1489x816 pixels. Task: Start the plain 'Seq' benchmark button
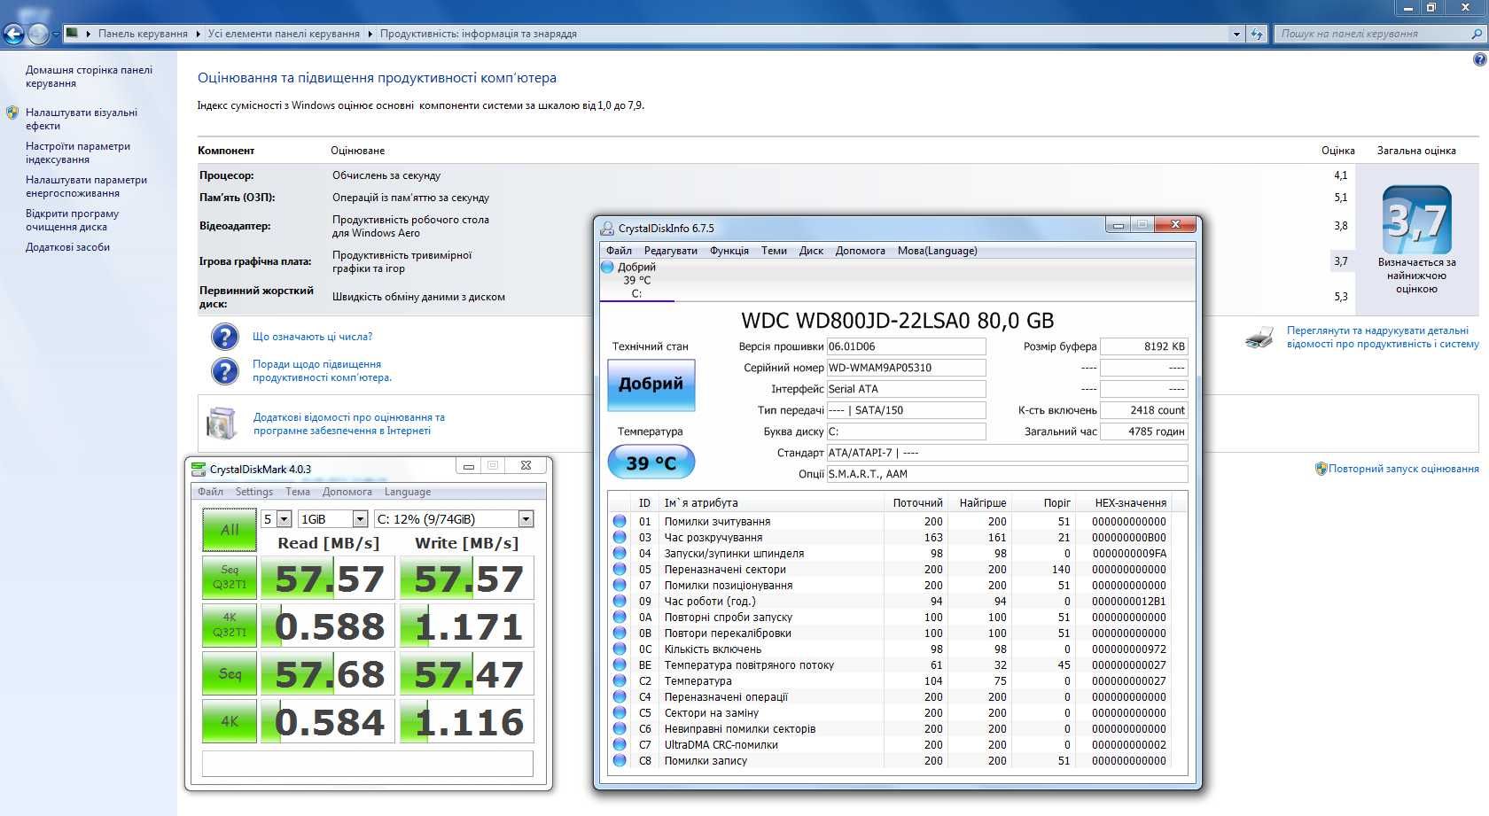(230, 673)
